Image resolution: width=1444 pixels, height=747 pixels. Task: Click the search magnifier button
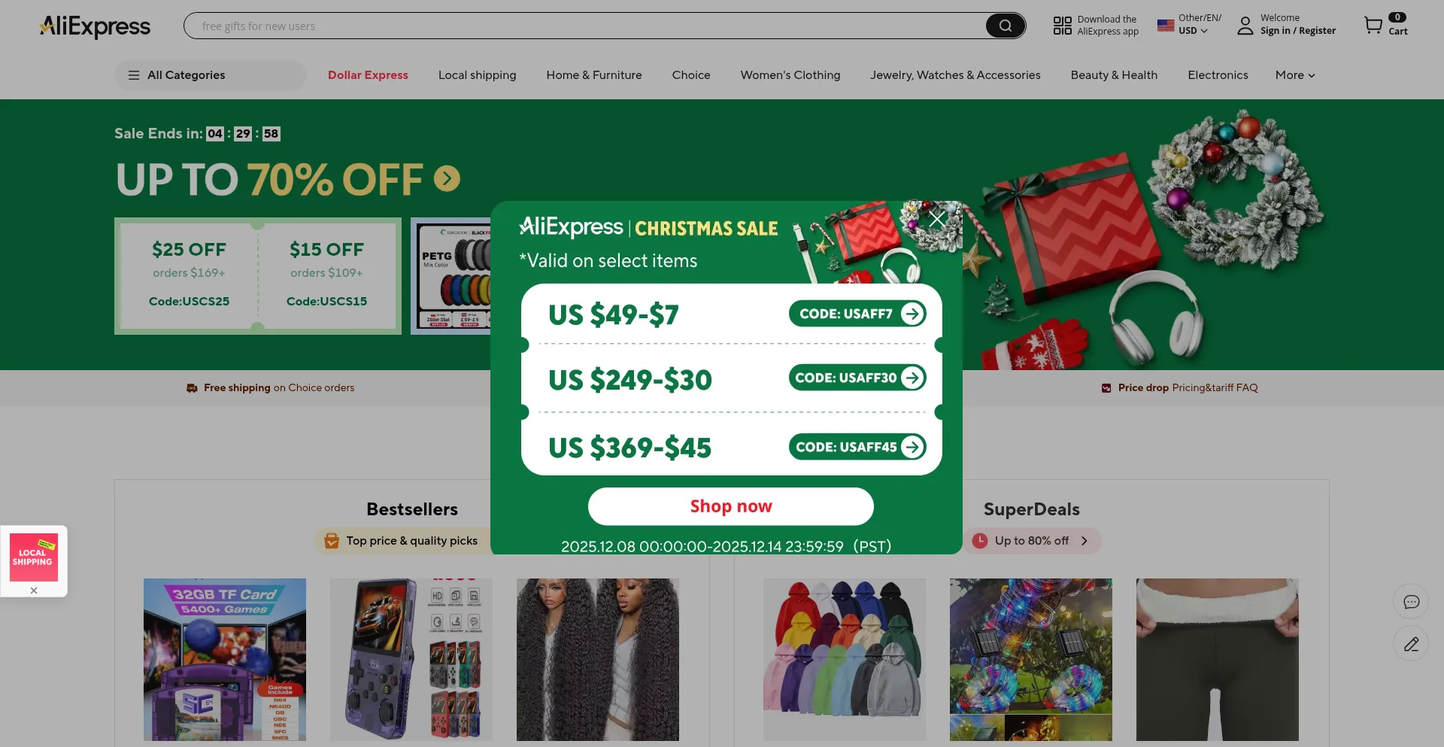pos(1005,26)
